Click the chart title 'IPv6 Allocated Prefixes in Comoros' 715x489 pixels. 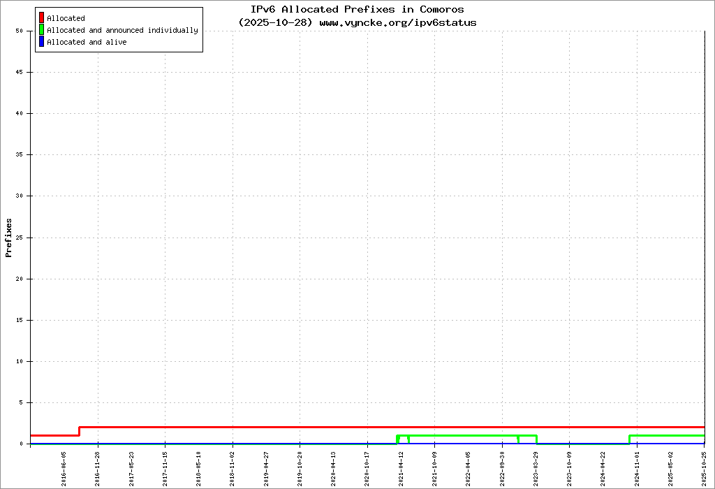pos(357,10)
